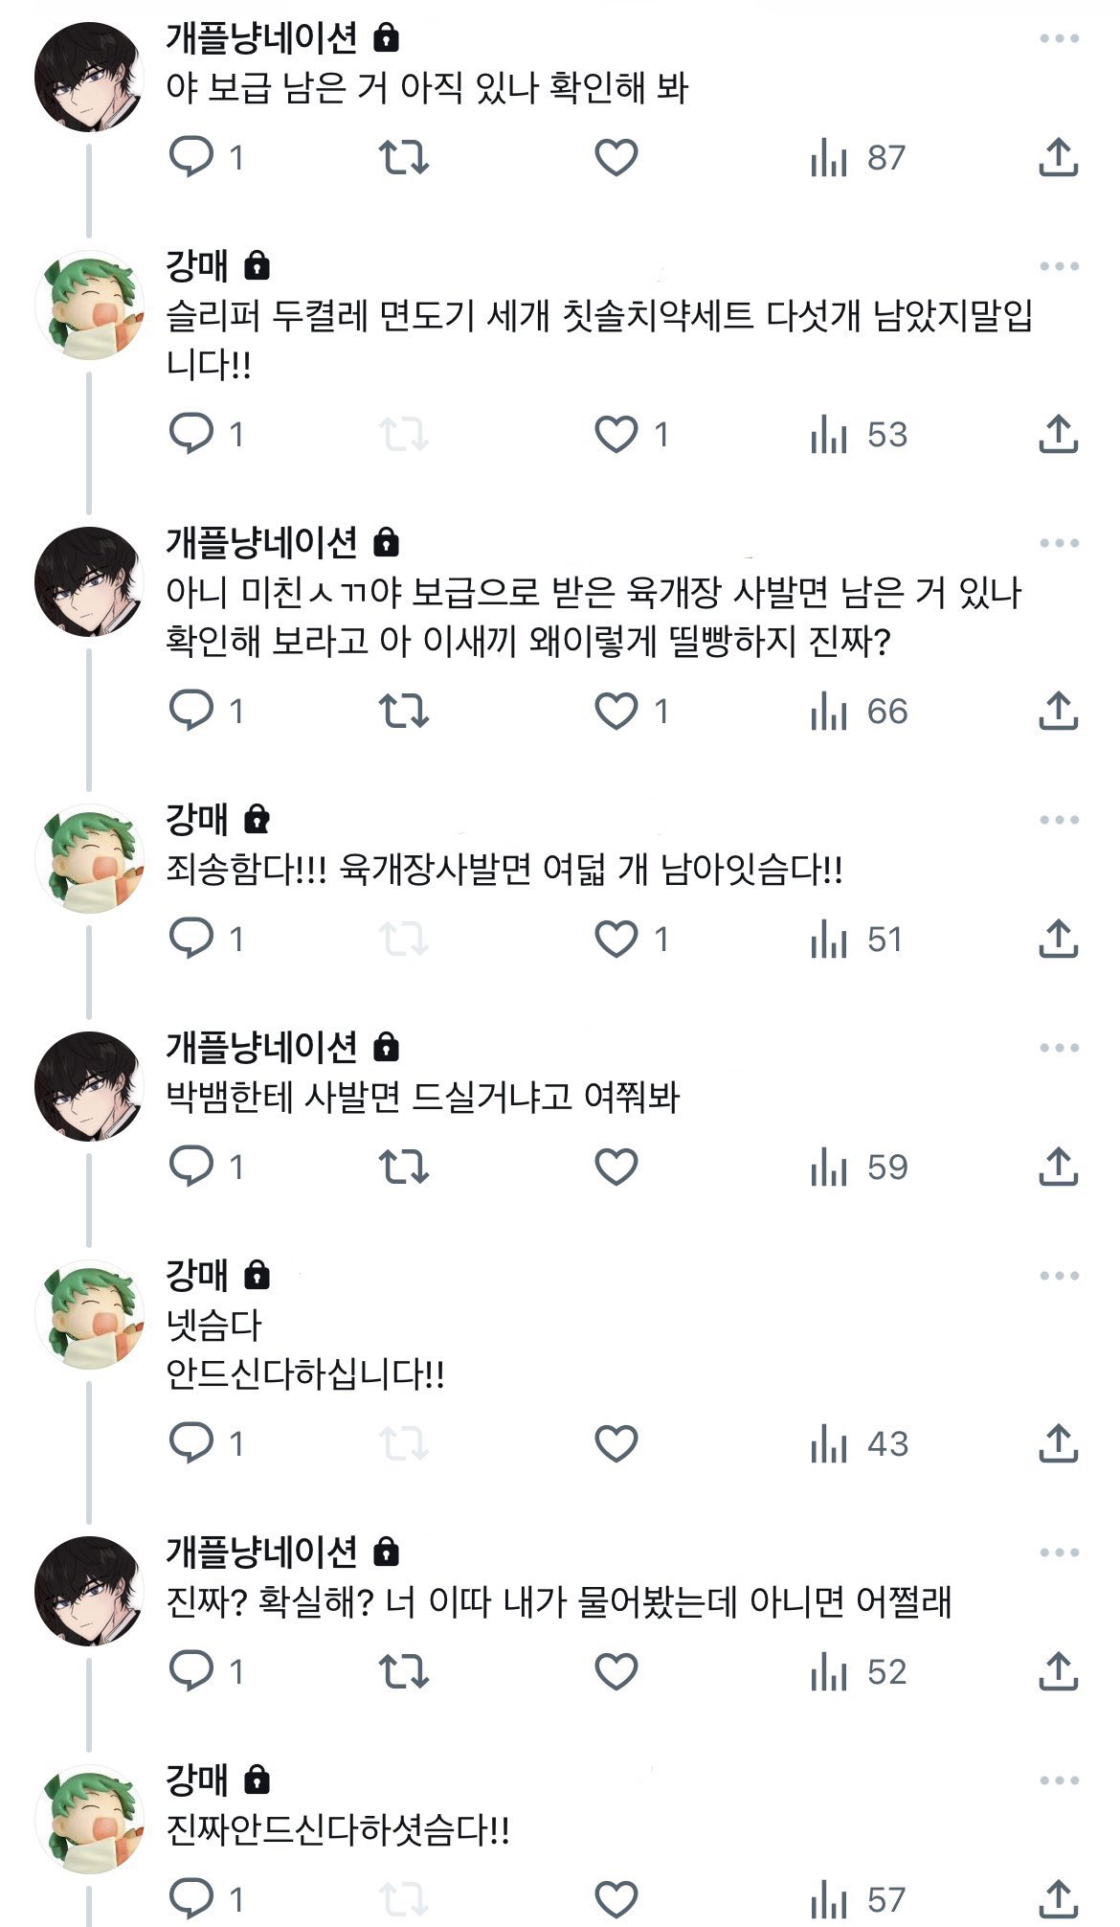This screenshot has height=1927, width=1120.
Task: Share the '죄송함다!!!' tweet
Action: tap(1058, 939)
